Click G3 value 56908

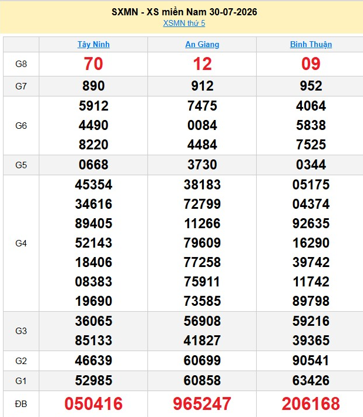tap(202, 321)
